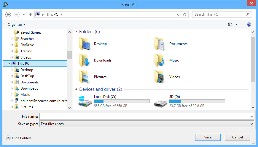Expand the Searches tree node
Screen dimensions: 258x147
(12, 39)
